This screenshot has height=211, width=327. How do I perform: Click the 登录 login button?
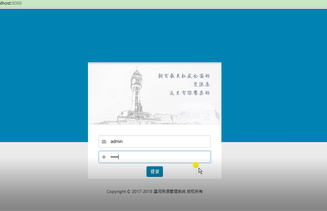pyautogui.click(x=155, y=171)
